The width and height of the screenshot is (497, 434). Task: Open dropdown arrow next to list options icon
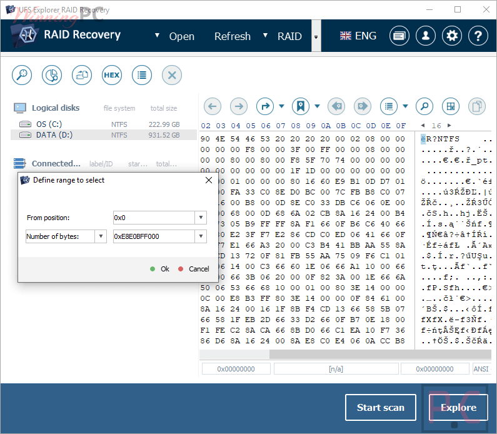405,106
